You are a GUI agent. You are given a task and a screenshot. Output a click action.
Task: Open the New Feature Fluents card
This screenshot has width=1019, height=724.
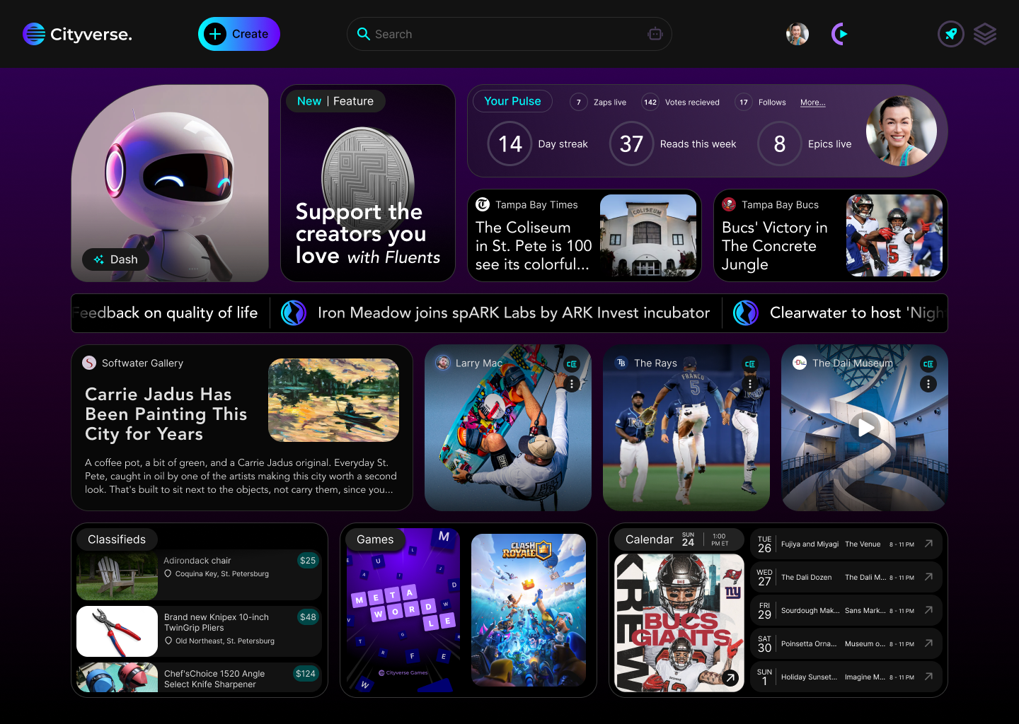click(368, 183)
